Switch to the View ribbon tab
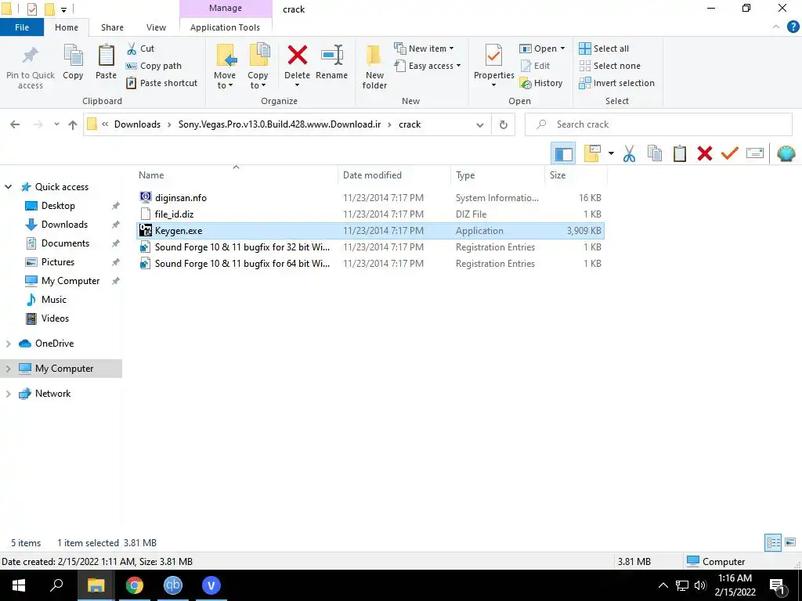This screenshot has width=802, height=601. coord(156,27)
